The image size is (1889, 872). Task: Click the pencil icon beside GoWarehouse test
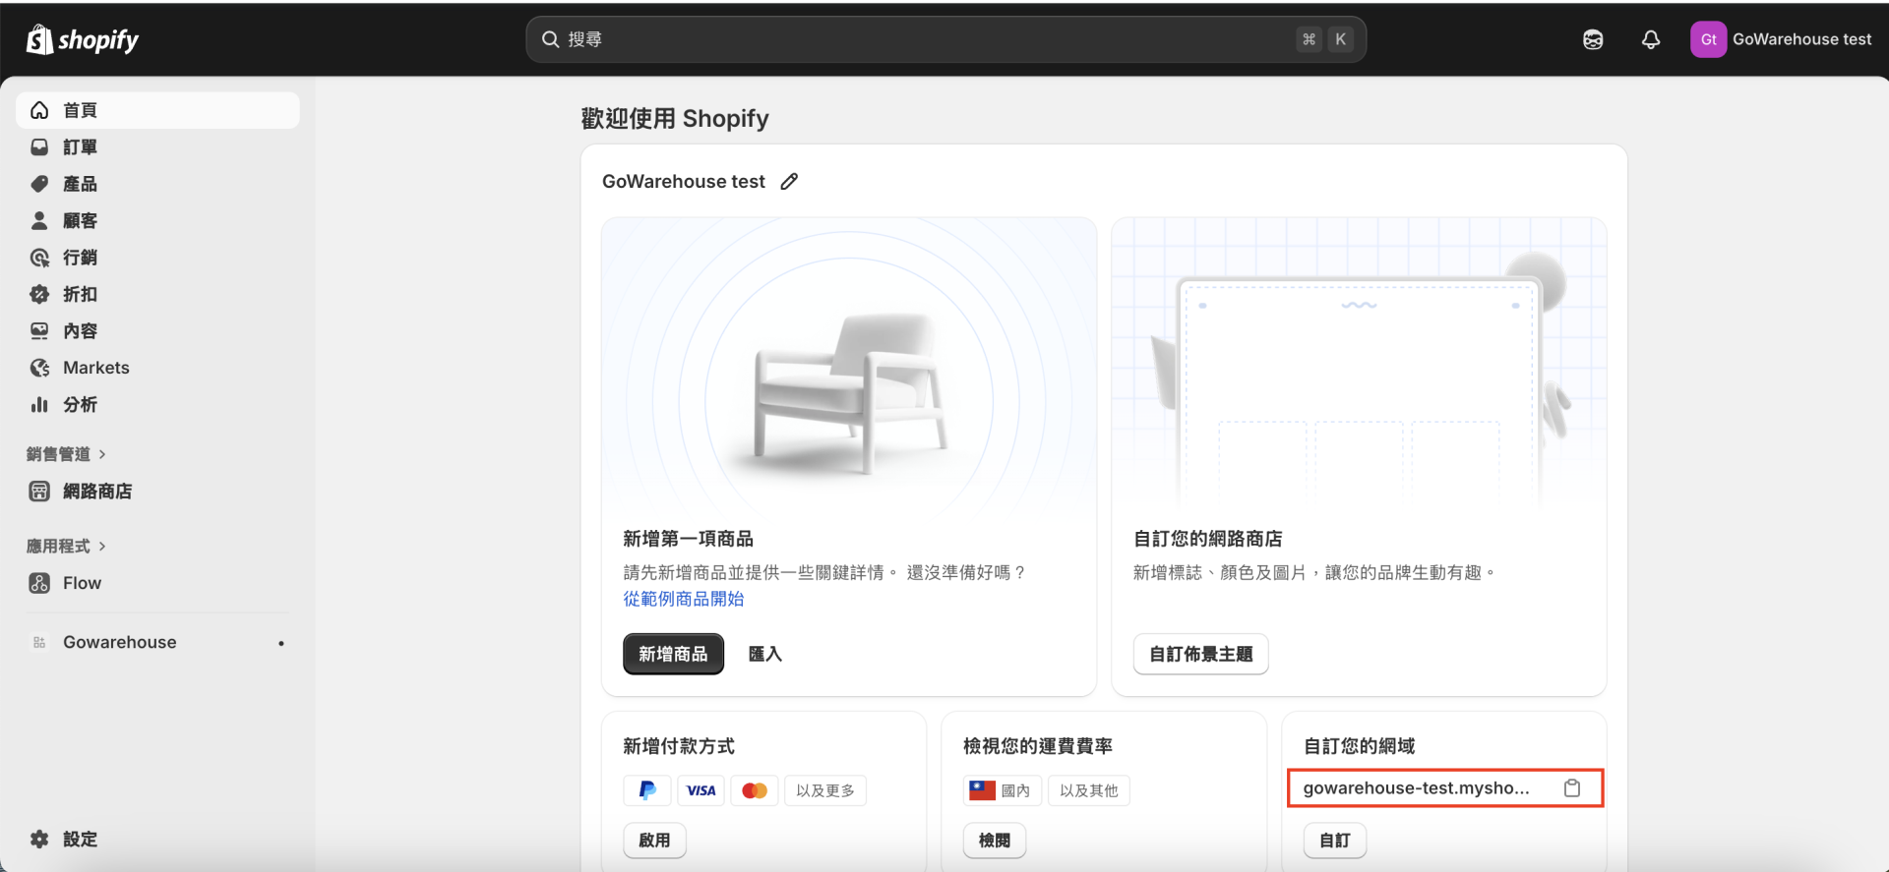pyautogui.click(x=789, y=182)
